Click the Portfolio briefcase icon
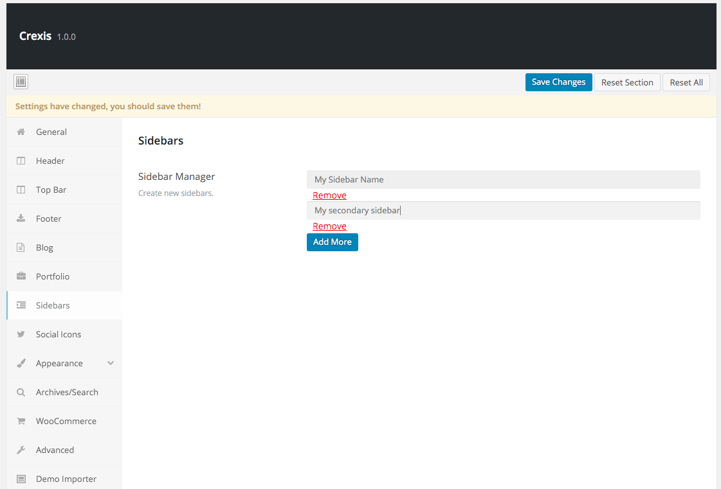The image size is (721, 489). pos(21,276)
